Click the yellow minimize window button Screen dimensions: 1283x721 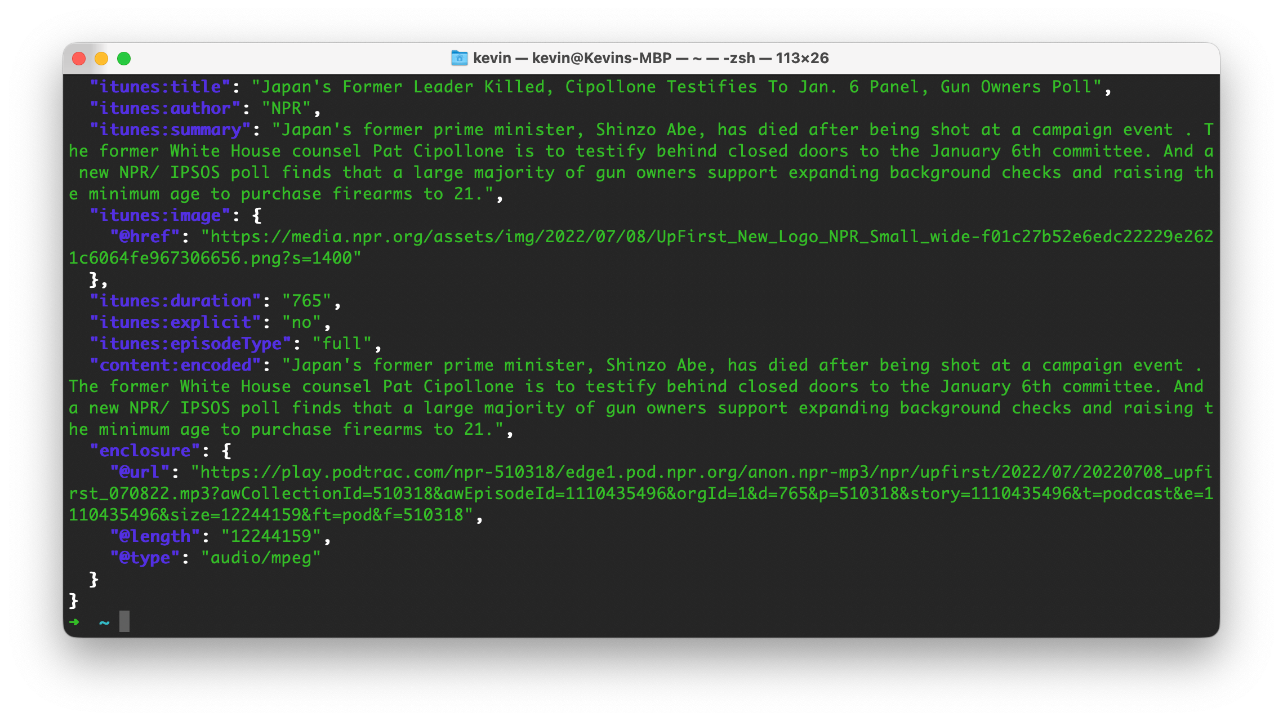tap(101, 59)
